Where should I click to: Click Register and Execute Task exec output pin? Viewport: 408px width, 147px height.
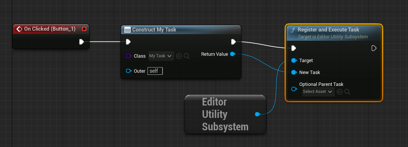pos(374,48)
